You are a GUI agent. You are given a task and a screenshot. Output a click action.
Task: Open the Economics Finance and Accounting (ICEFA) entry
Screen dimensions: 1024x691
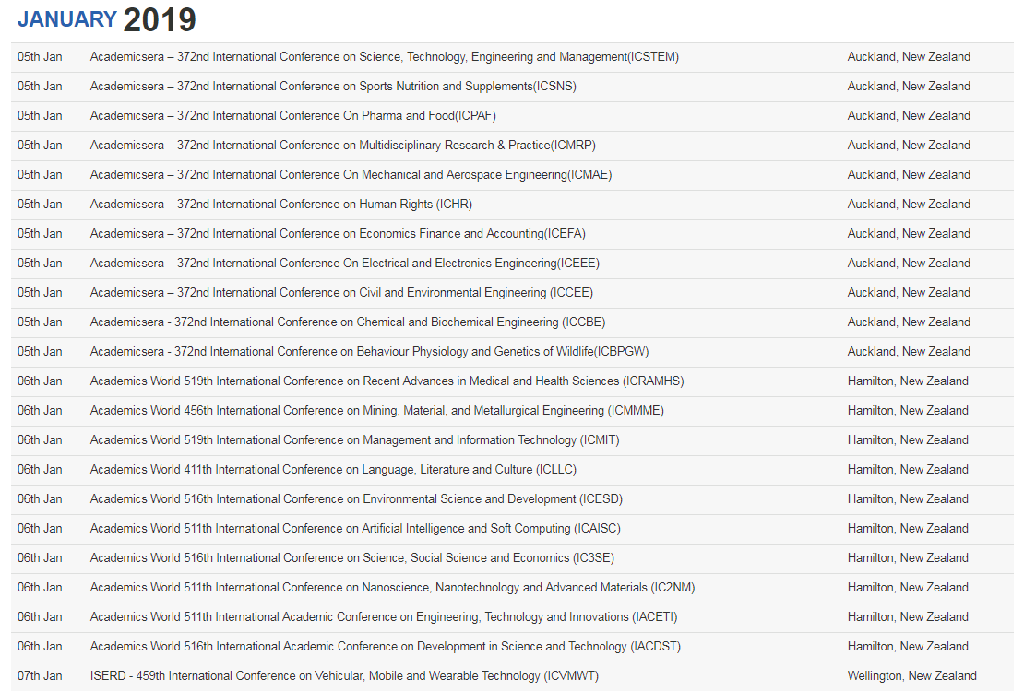click(x=338, y=234)
